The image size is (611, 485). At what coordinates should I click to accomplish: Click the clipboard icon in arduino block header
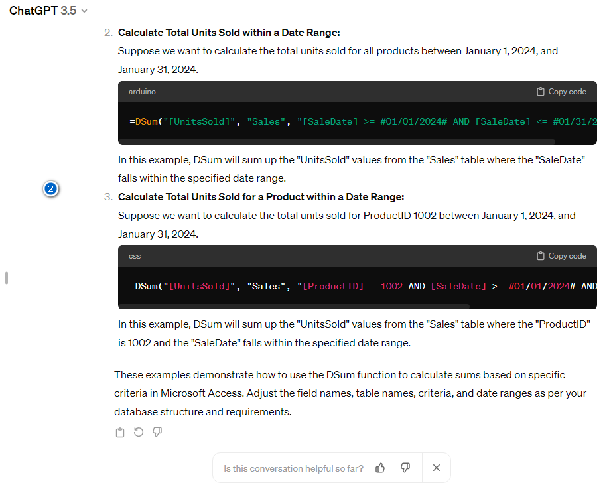(541, 92)
